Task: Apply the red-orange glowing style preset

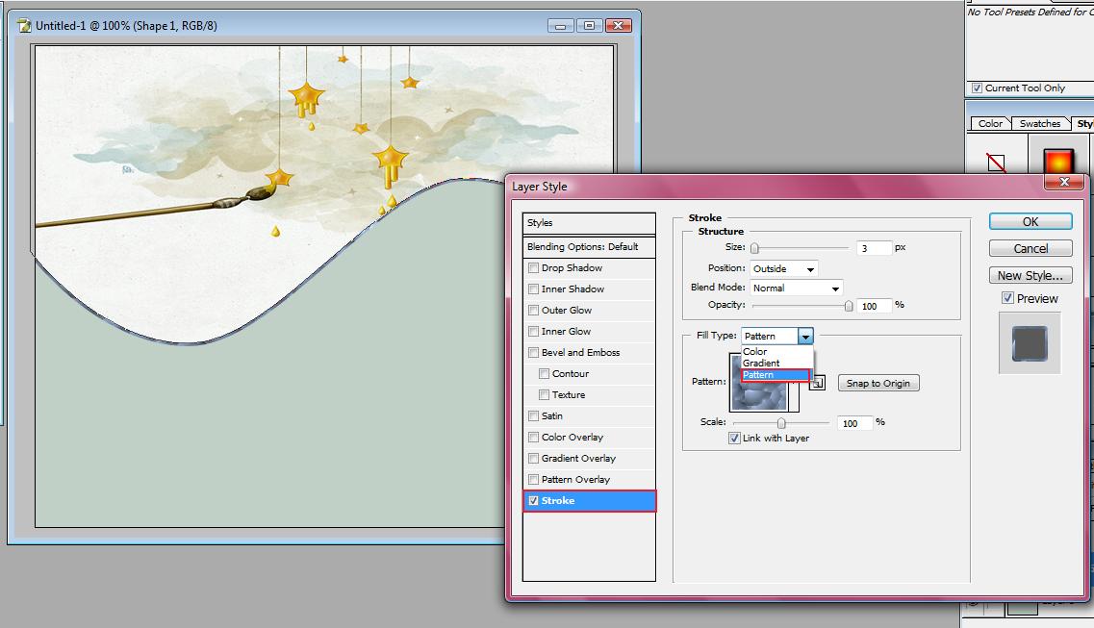Action: coord(1057,159)
